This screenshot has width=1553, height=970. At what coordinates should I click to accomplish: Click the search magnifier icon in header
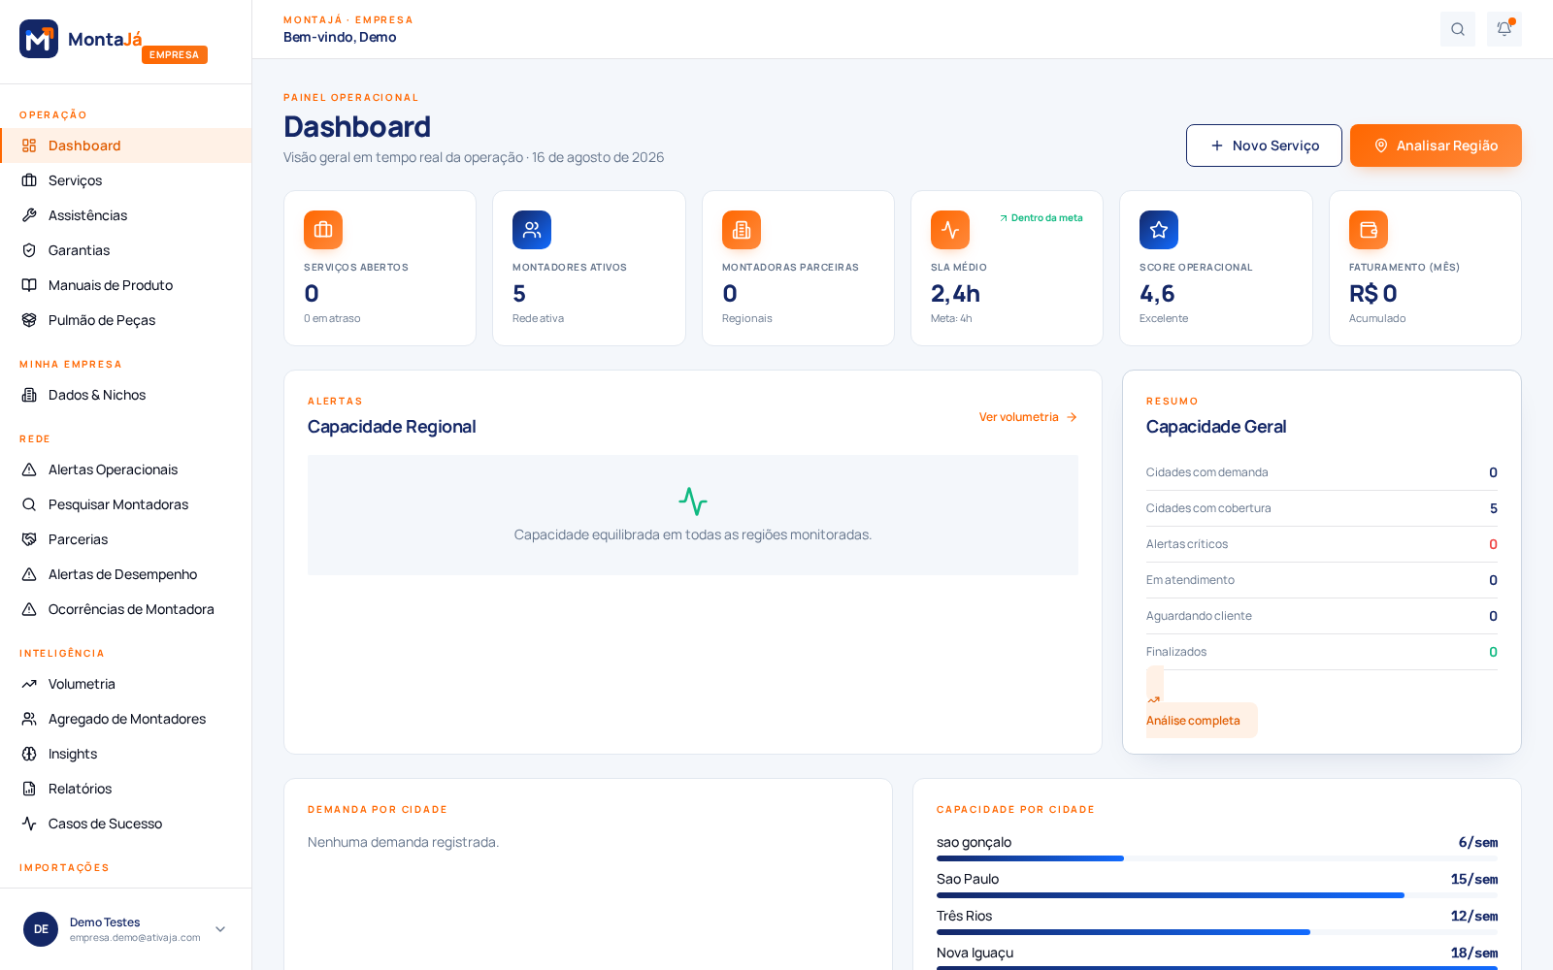[1458, 29]
